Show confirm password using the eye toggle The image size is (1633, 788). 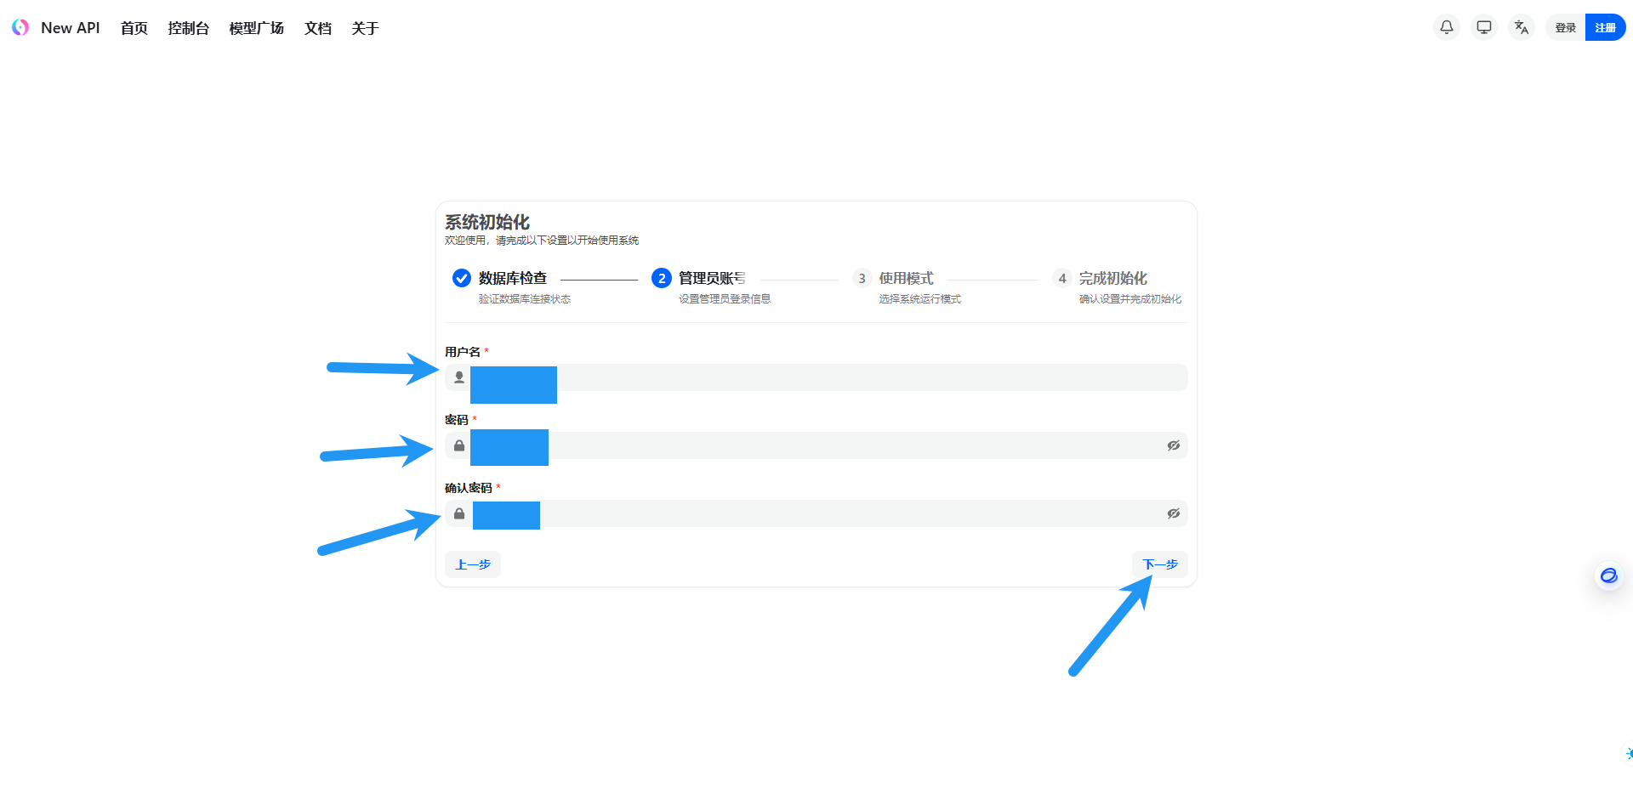pyautogui.click(x=1173, y=513)
